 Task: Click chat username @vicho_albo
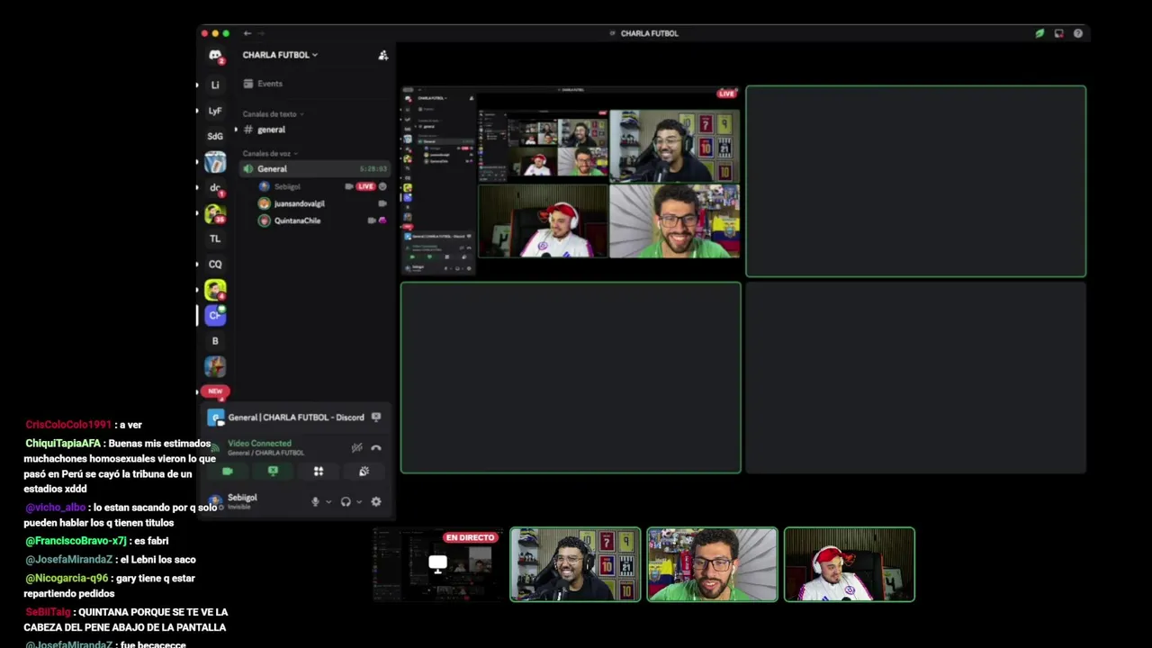pyautogui.click(x=55, y=508)
